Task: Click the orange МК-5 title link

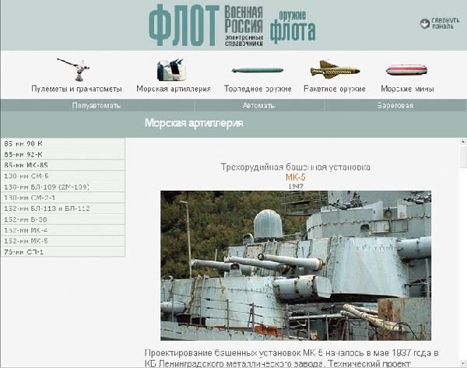Action: click(296, 177)
